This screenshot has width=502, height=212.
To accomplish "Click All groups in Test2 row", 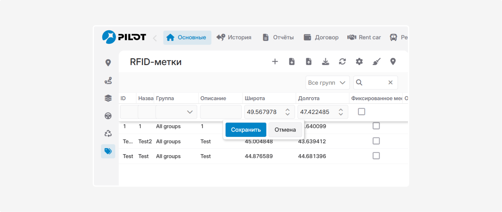I will 168,142.
